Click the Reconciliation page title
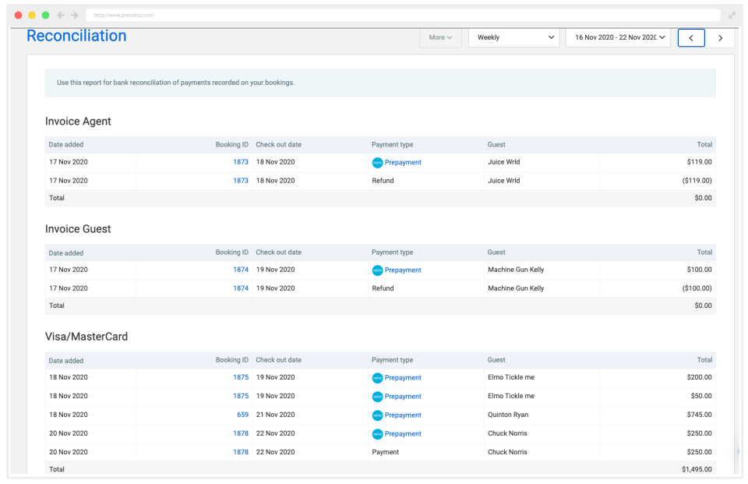The width and height of the screenshot is (748, 484). 76,36
